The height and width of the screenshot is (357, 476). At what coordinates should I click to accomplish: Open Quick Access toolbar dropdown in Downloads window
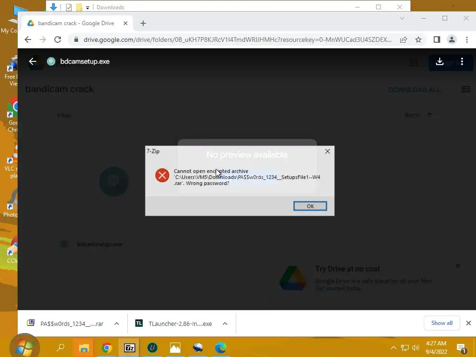click(87, 7)
